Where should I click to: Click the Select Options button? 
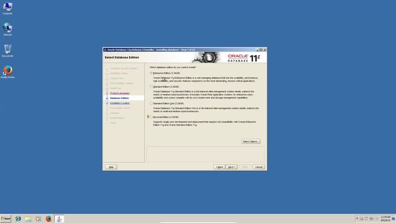click(x=251, y=141)
